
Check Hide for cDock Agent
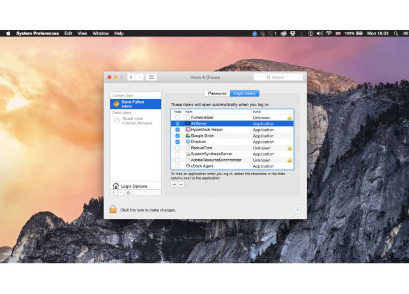[x=178, y=166]
